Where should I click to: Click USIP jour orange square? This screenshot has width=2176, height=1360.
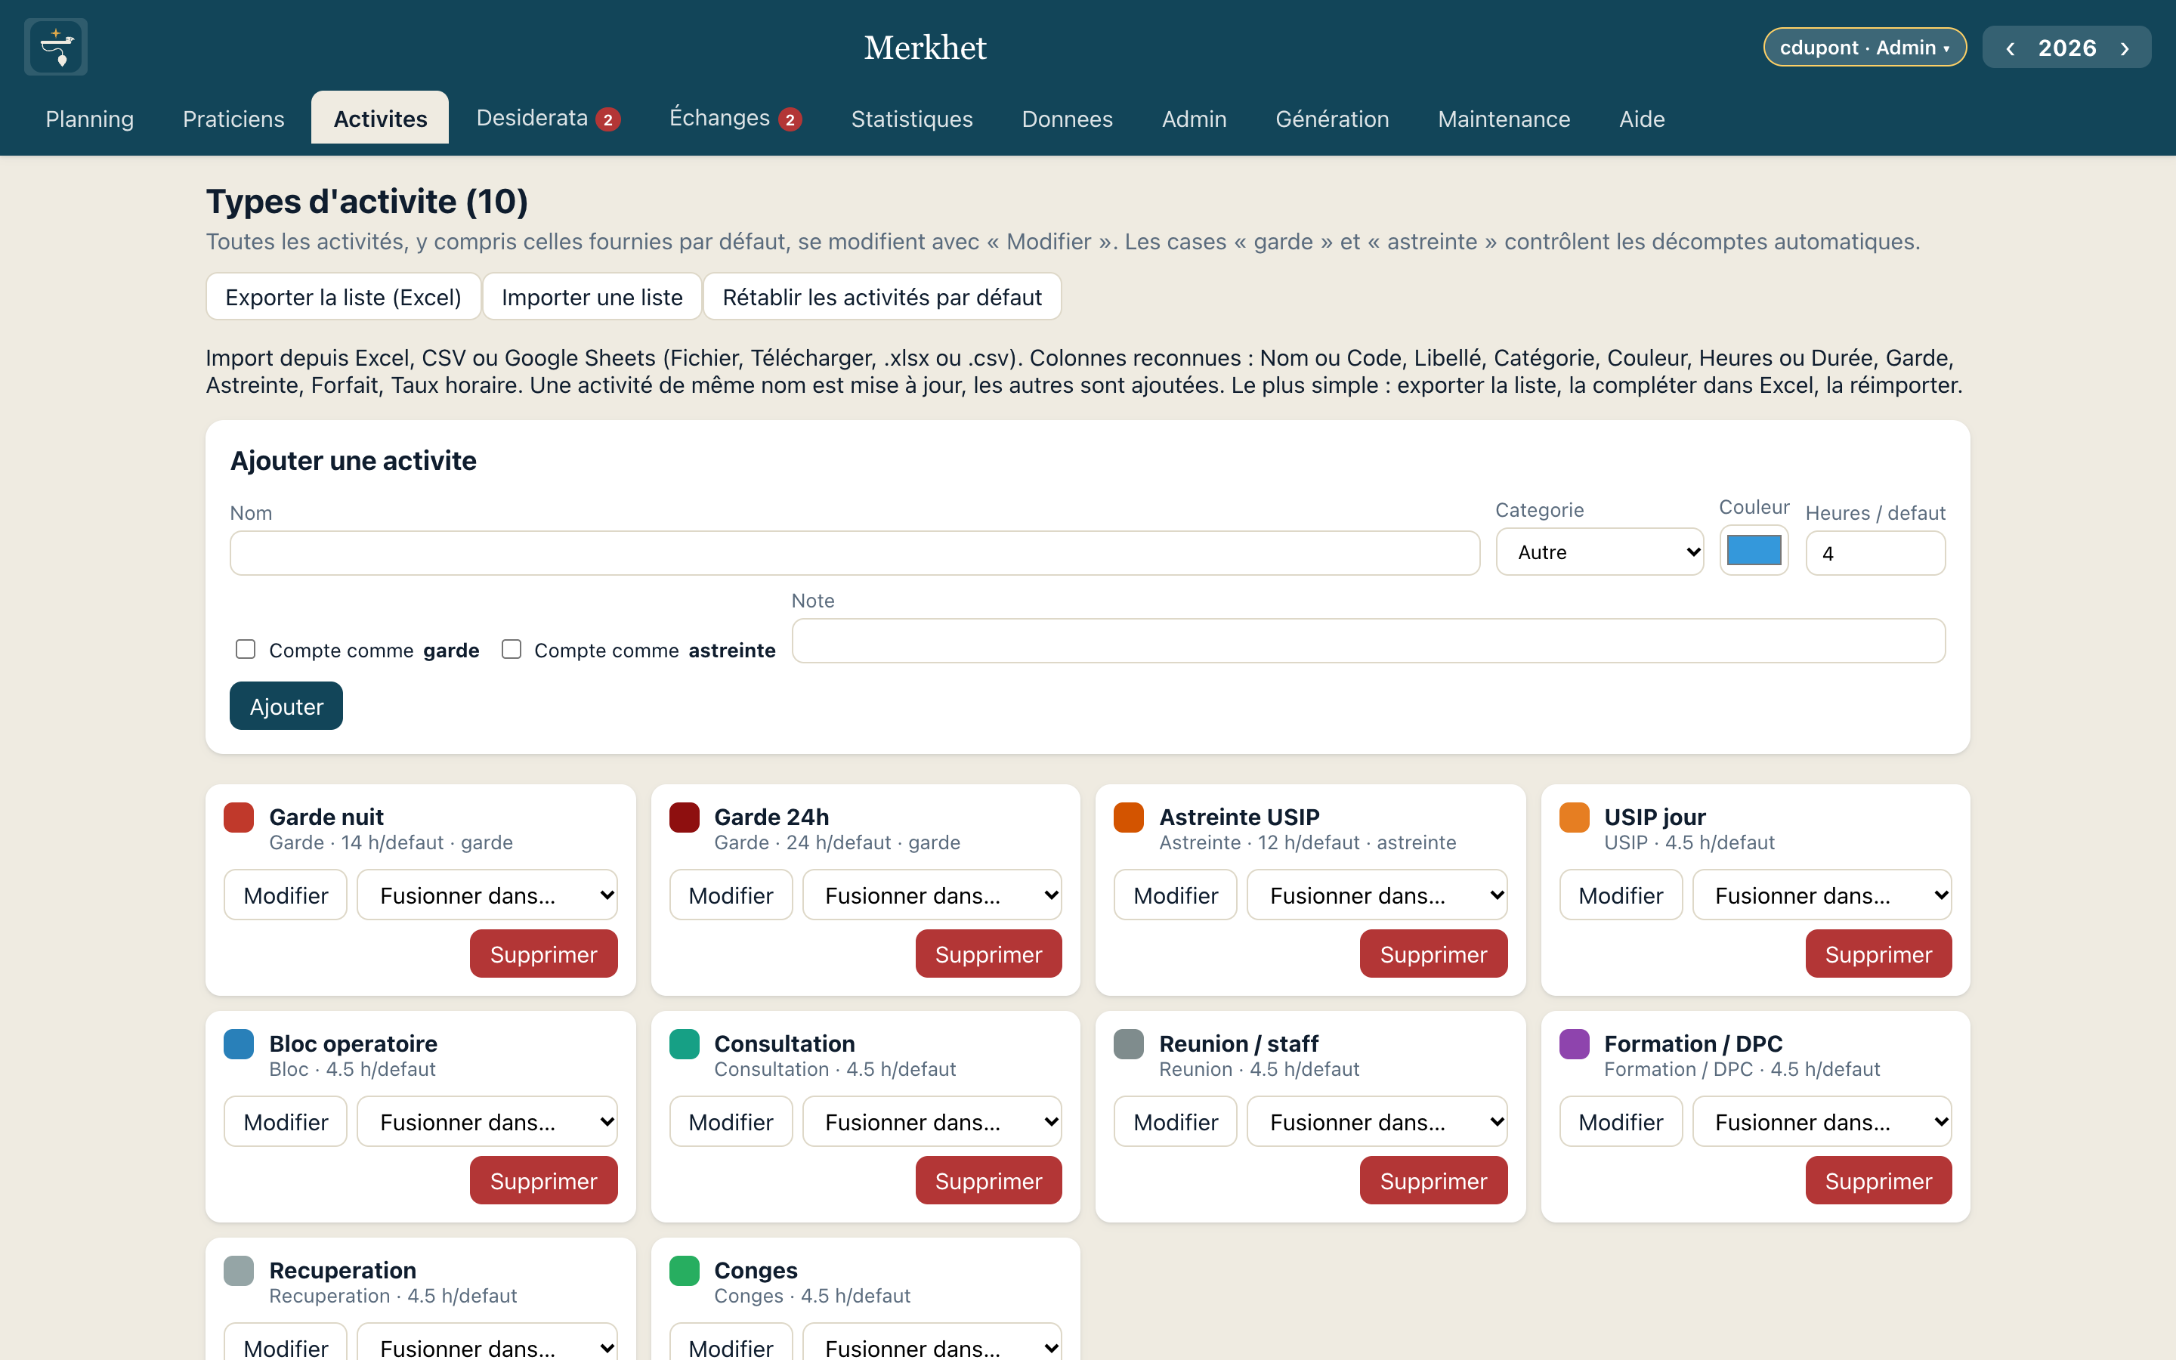[x=1575, y=818]
